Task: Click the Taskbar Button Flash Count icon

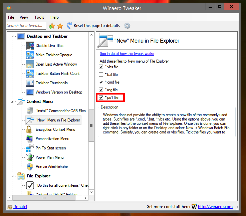Action: click(30, 74)
